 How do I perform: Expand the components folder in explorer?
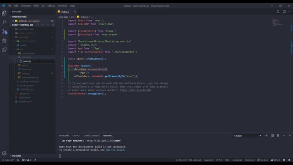[x=28, y=53]
